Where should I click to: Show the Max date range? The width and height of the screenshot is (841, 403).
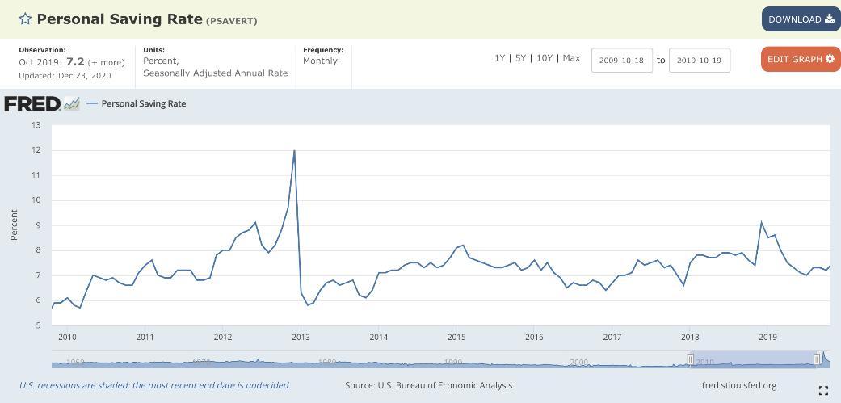571,58
